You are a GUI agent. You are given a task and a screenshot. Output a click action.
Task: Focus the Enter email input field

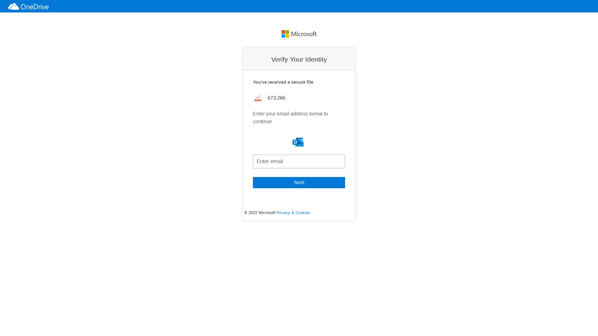(299, 161)
